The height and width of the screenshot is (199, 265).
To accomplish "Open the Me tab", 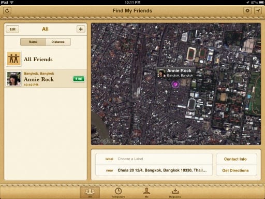I will (x=146, y=192).
